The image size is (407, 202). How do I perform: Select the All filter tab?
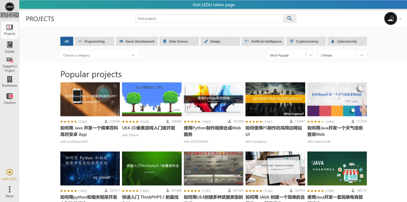[67, 41]
